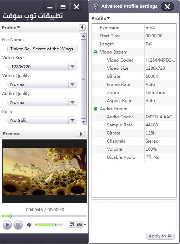This screenshot has width=180, height=244.
Task: Open the snapshot options dropdown arrow
Action: pyautogui.click(x=85, y=225)
